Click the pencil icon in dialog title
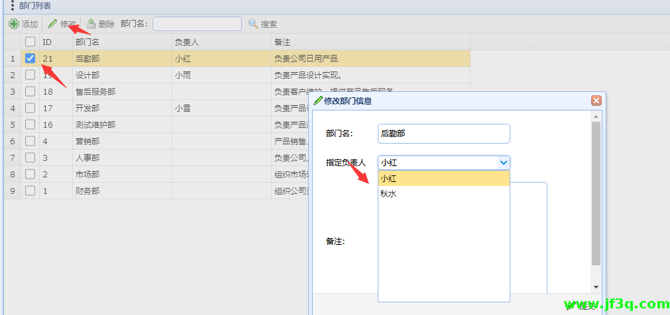This screenshot has width=670, height=315. click(x=318, y=101)
